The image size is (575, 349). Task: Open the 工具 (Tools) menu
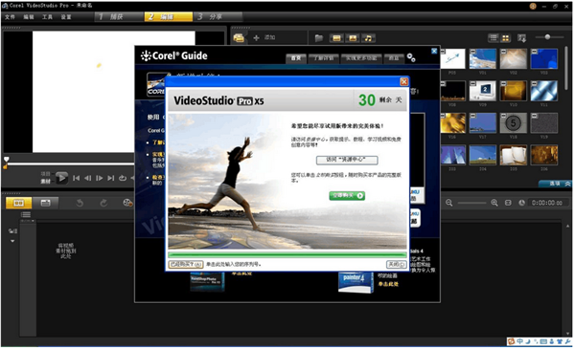[x=47, y=17]
